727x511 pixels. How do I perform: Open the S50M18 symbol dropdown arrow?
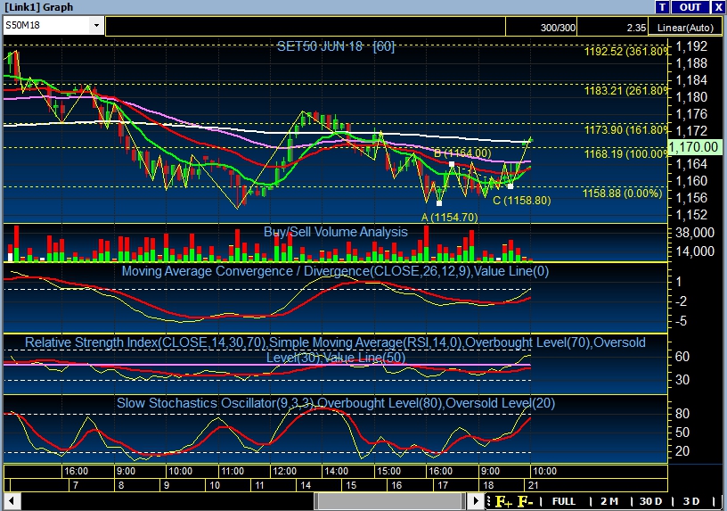point(96,25)
